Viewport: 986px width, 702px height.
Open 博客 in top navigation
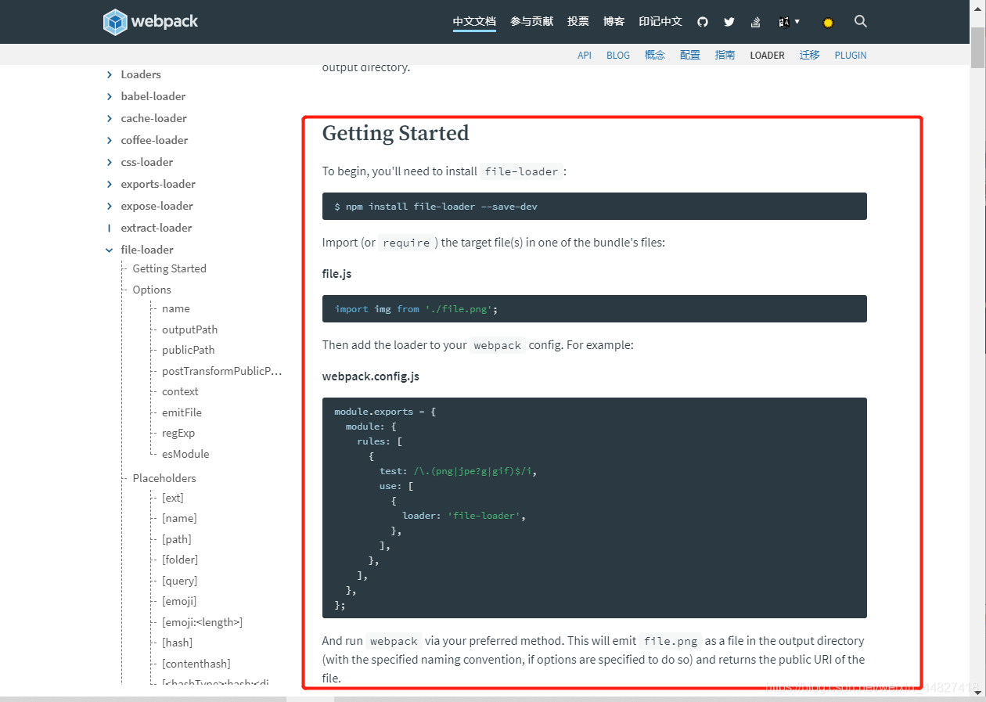614,21
